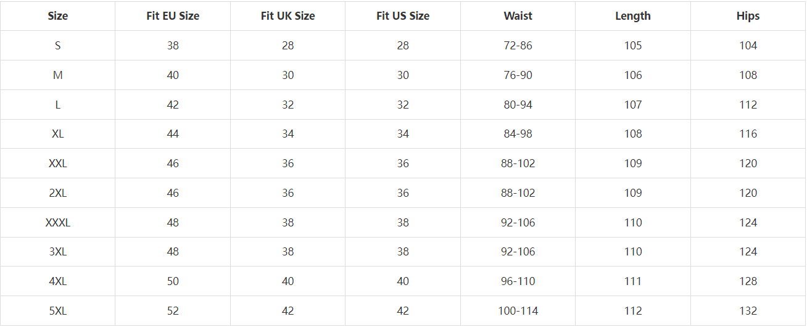Image resolution: width=807 pixels, height=327 pixels.
Task: Click the Size column header
Action: tap(57, 16)
